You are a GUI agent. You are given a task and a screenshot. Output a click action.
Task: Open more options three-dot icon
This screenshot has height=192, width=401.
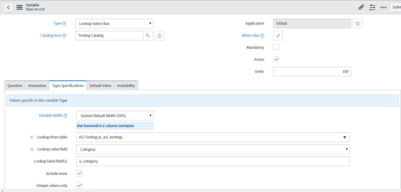coord(383,7)
